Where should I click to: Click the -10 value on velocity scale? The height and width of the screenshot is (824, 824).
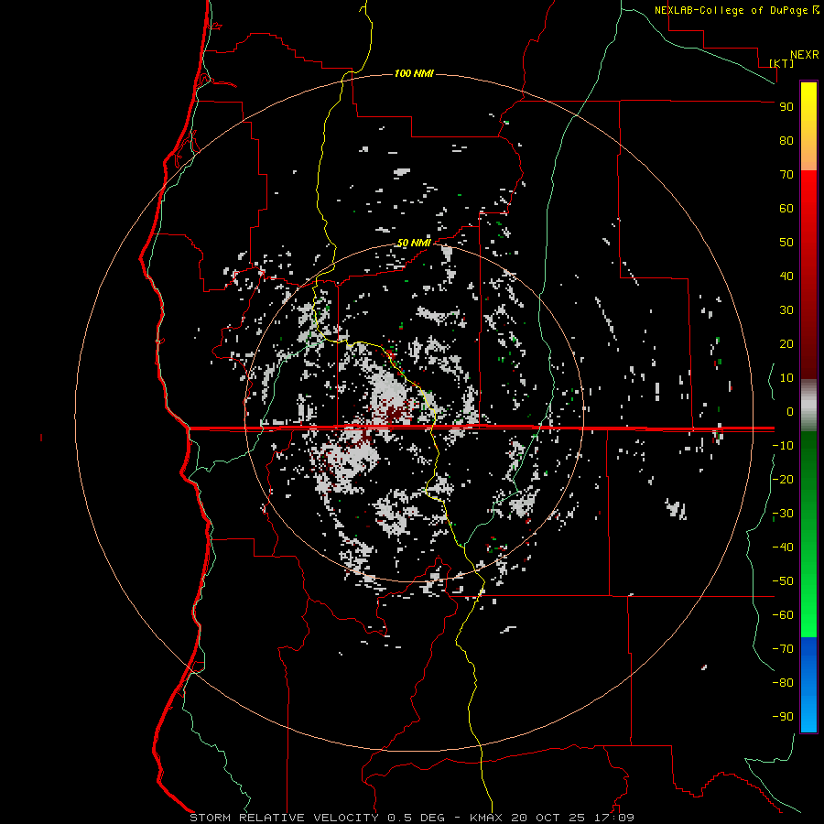[783, 446]
